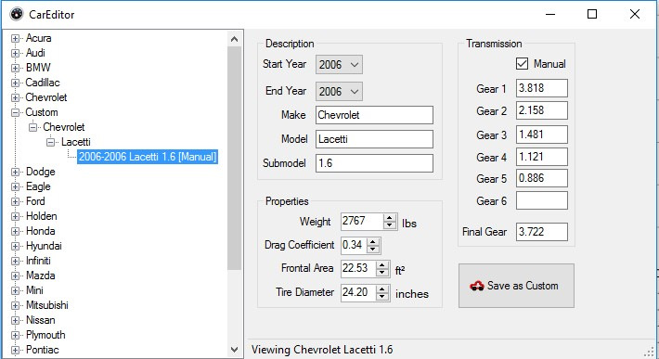Screen dimensions: 659x359
Task: Click the Tire Diameter value field
Action: [358, 292]
